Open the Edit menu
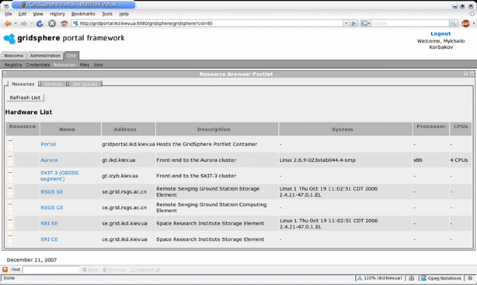Screen dimensions: 477x285 coord(22,14)
